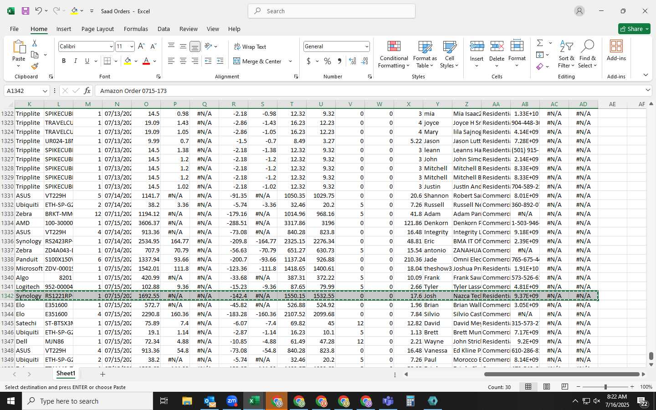The width and height of the screenshot is (656, 410).
Task: Open the number format dropdown showing General
Action: pyautogui.click(x=367, y=46)
